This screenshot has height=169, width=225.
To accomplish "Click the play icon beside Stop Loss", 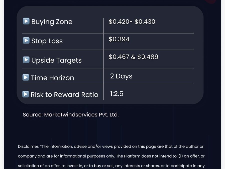I will pyautogui.click(x=26, y=41).
